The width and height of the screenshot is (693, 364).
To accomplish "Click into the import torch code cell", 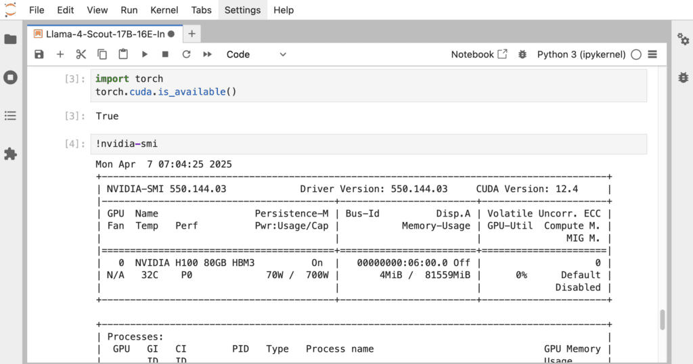I will point(369,85).
